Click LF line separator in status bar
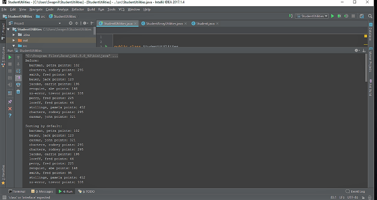The height and width of the screenshot is (200, 377). pos(342,197)
